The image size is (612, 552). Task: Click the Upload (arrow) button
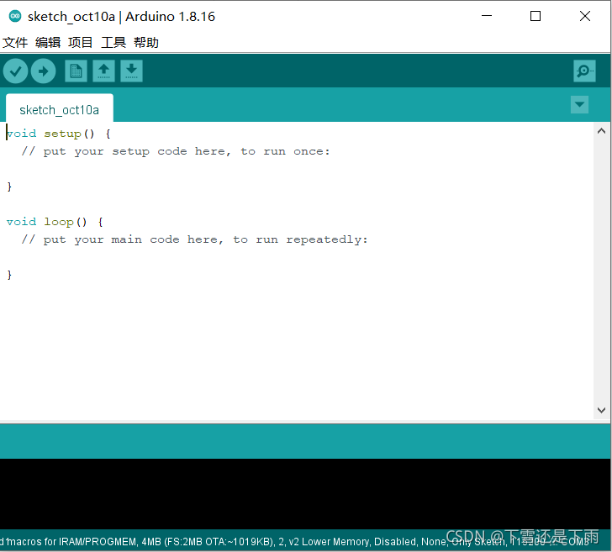[x=44, y=71]
